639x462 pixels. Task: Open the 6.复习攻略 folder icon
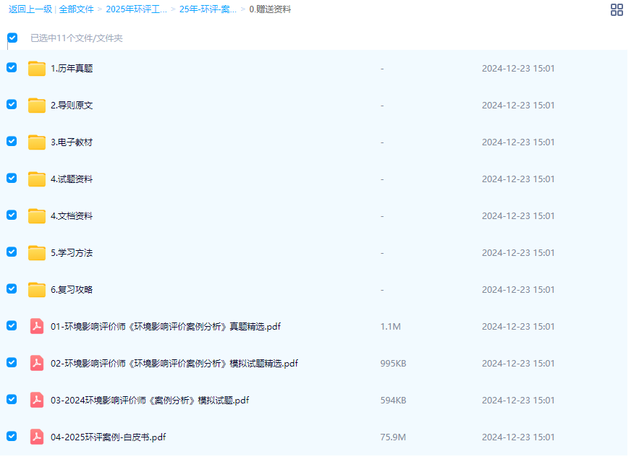(37, 290)
